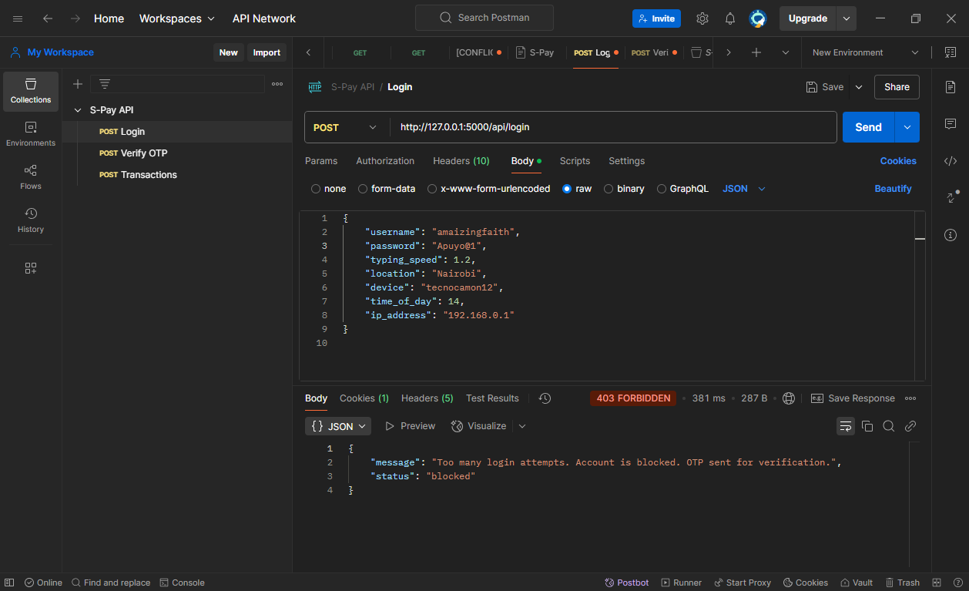Click the Import button
969x591 pixels.
tap(267, 52)
